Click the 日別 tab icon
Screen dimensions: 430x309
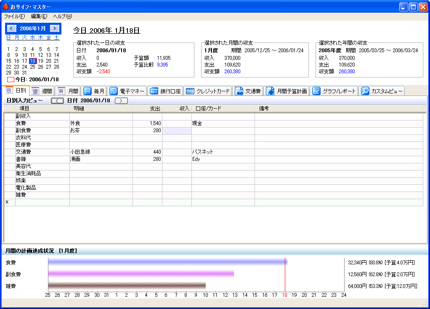tap(9, 91)
